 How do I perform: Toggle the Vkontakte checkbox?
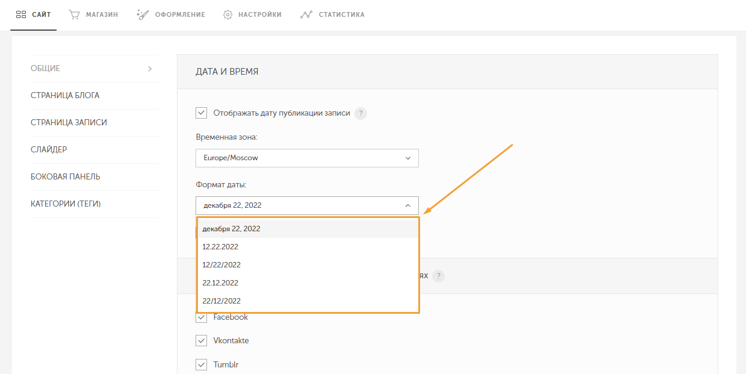(x=202, y=341)
